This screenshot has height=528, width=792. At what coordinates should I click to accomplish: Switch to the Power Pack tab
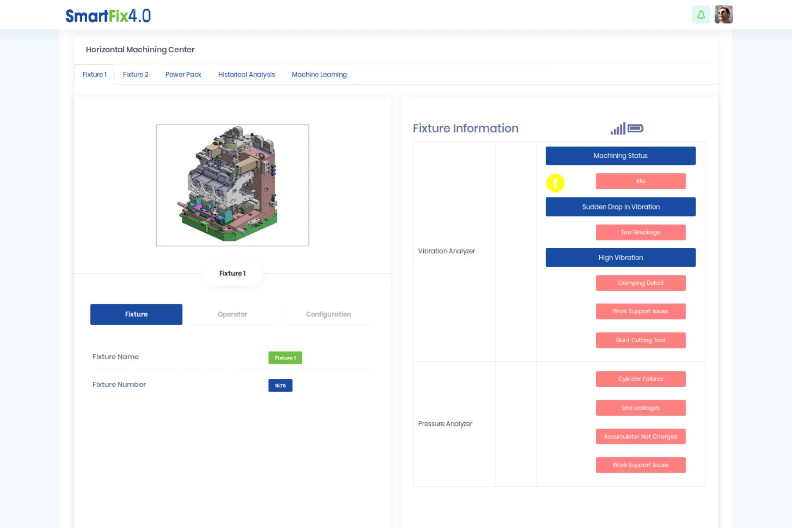pyautogui.click(x=183, y=75)
